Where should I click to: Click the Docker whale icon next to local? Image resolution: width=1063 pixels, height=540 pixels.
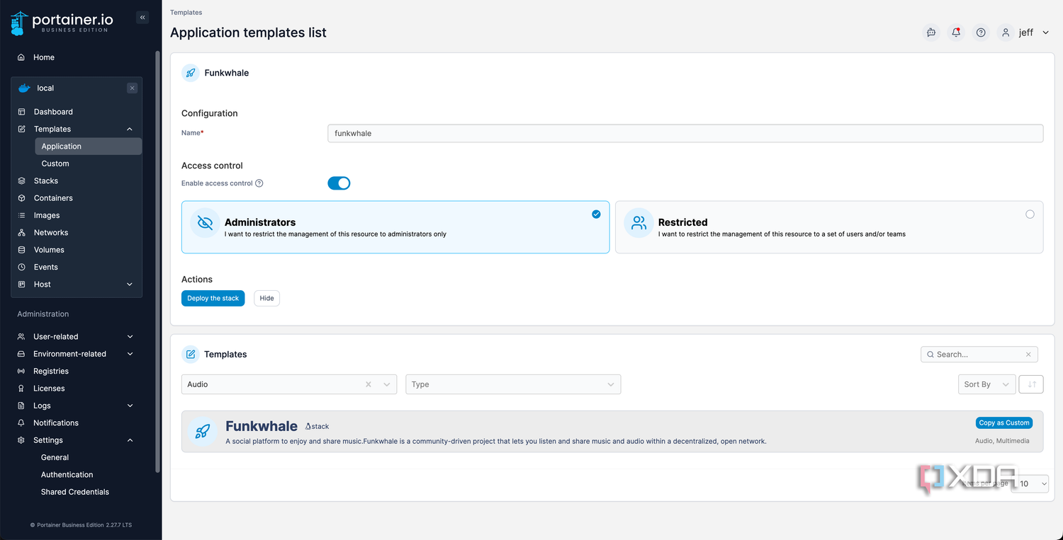(x=24, y=88)
